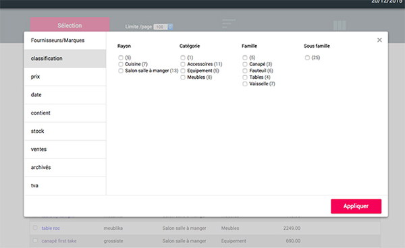Check the unnamed Famille (5) checkbox

pyautogui.click(x=245, y=57)
